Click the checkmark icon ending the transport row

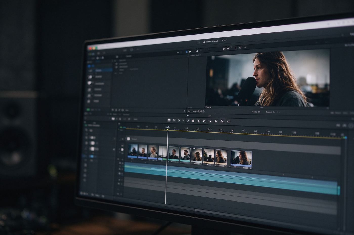pos(228,121)
